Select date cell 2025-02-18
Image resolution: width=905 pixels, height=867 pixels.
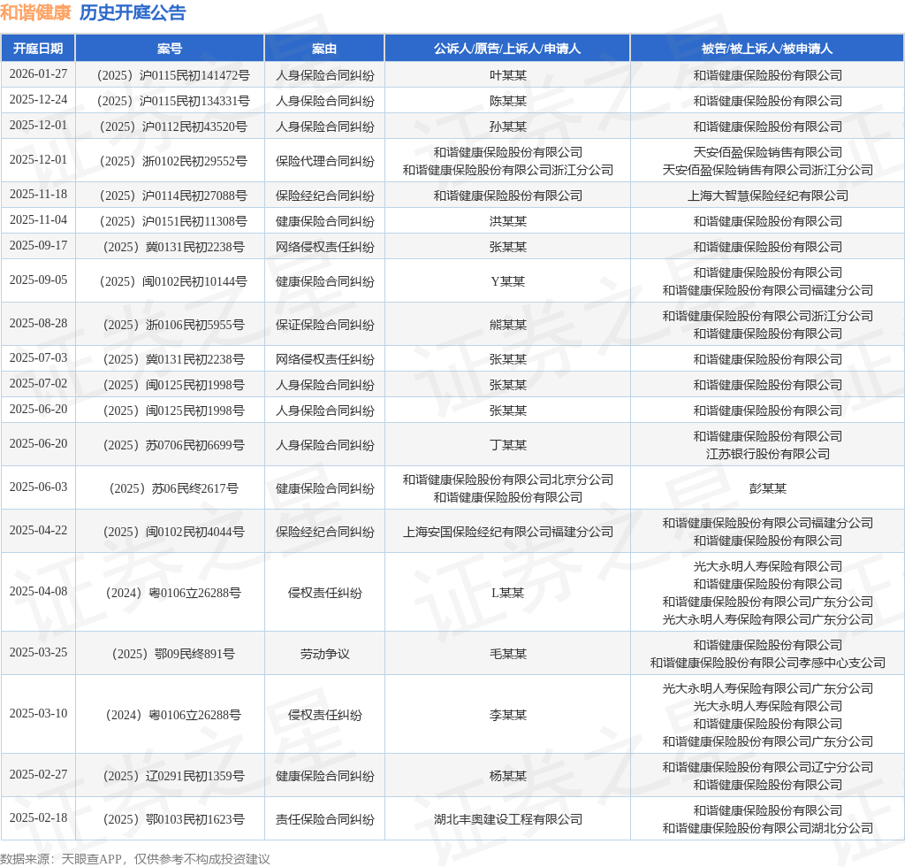[38, 818]
